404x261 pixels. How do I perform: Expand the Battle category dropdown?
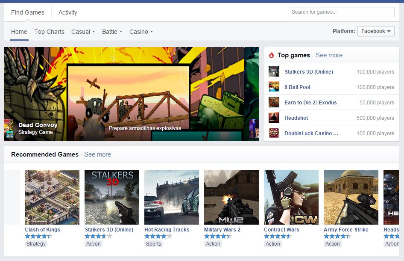(112, 32)
